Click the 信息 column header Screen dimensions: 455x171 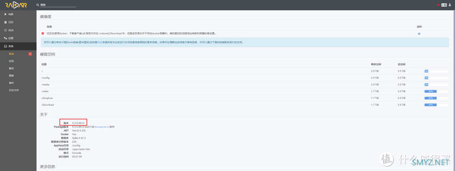[49, 26]
